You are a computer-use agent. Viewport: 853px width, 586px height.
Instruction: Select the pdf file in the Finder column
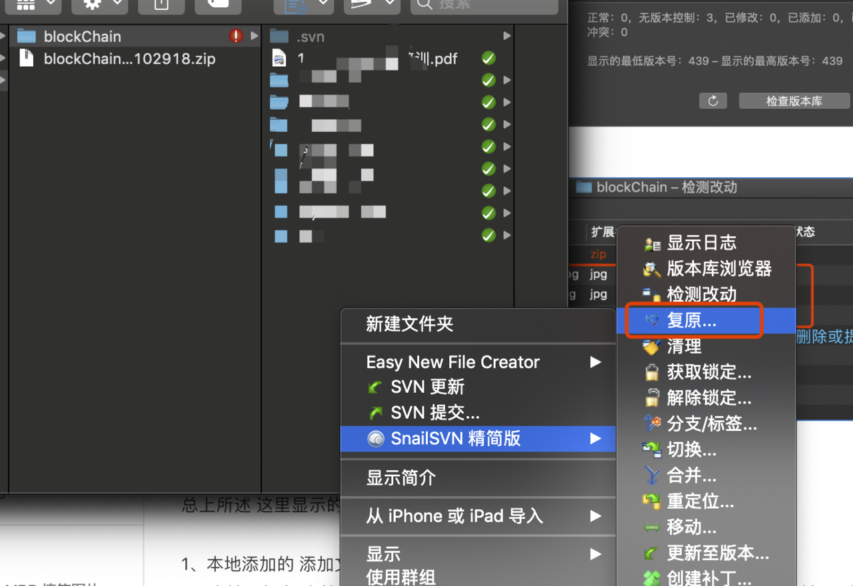[x=388, y=59]
